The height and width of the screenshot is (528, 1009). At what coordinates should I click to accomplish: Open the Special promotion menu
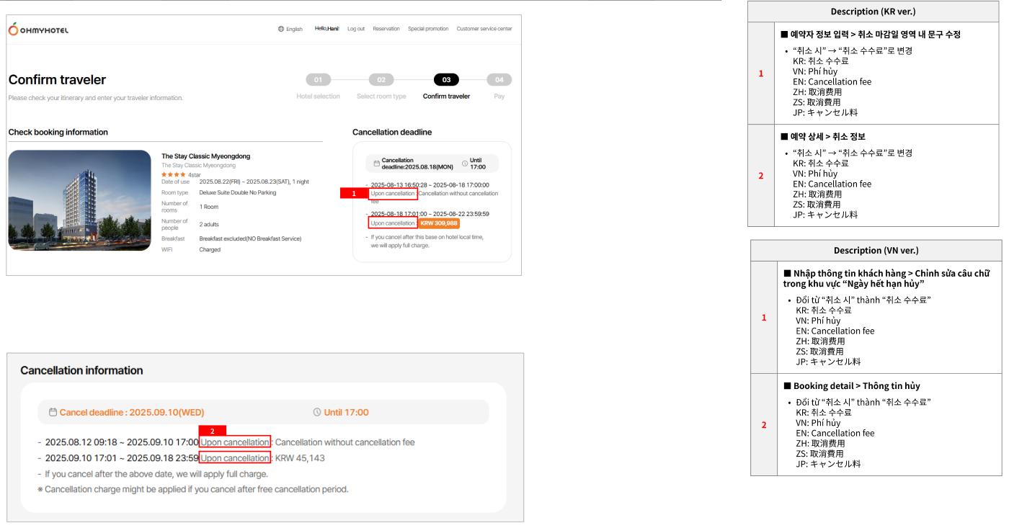pyautogui.click(x=428, y=29)
